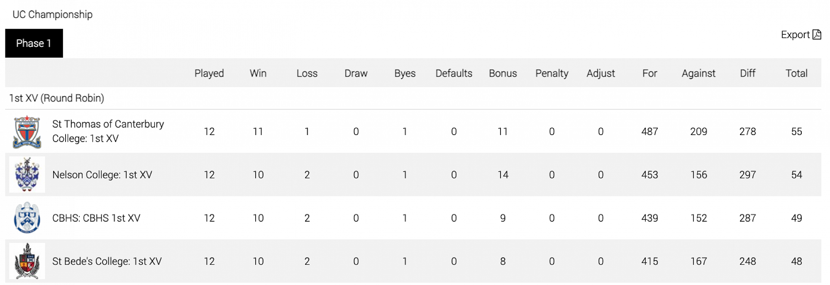The width and height of the screenshot is (830, 285).
Task: Click the Against column header
Action: tap(698, 73)
